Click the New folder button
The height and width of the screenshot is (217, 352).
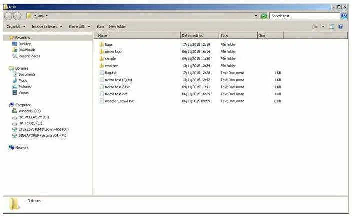pos(117,26)
